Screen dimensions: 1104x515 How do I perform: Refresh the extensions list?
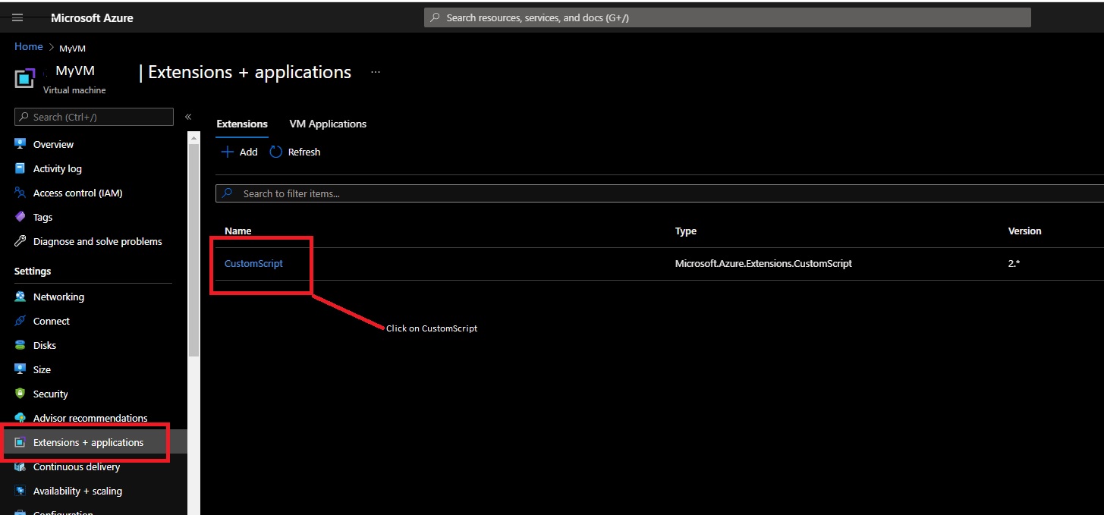(295, 152)
